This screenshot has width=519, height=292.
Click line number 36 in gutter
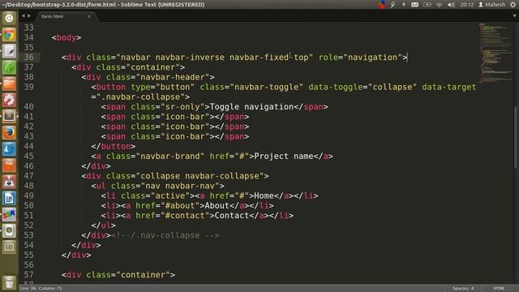point(29,58)
